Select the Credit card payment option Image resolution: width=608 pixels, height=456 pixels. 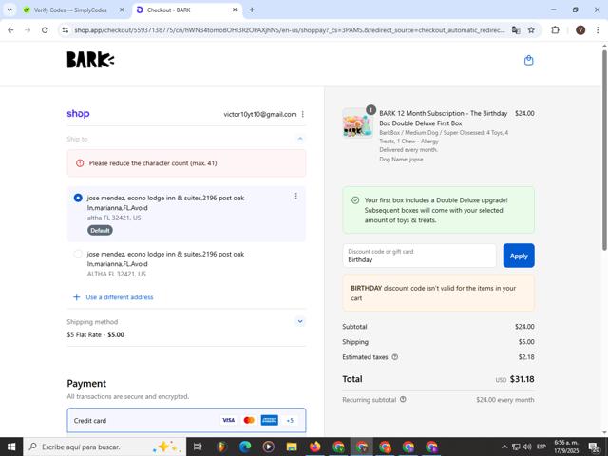point(186,420)
